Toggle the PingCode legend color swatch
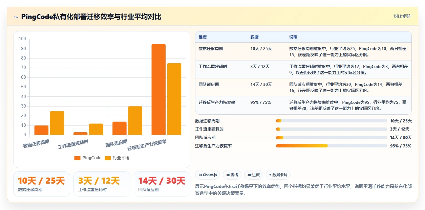The image size is (425, 210). [x=77, y=158]
